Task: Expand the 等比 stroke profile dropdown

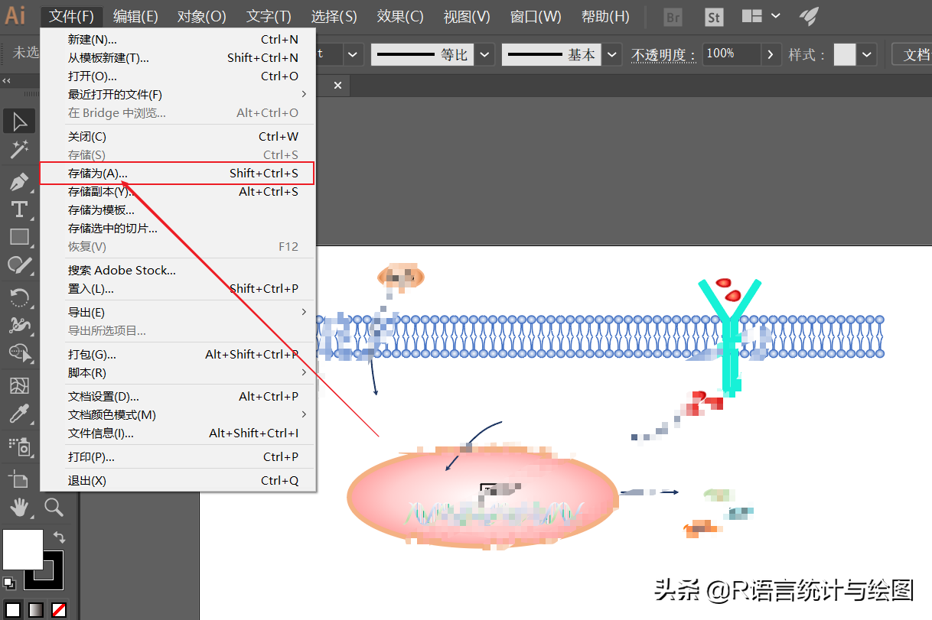Action: pyautogui.click(x=485, y=55)
